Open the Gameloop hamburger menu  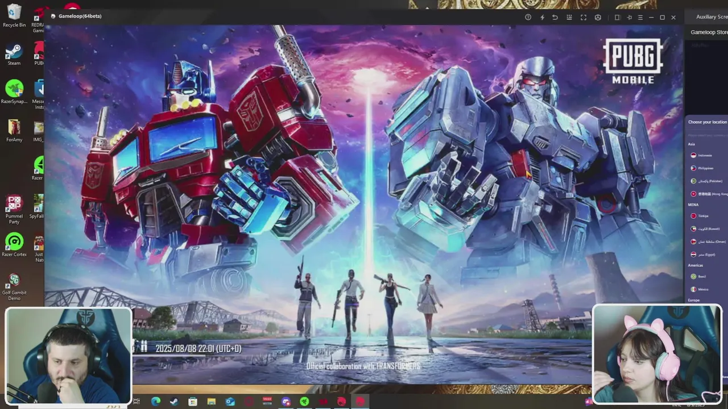tap(640, 18)
